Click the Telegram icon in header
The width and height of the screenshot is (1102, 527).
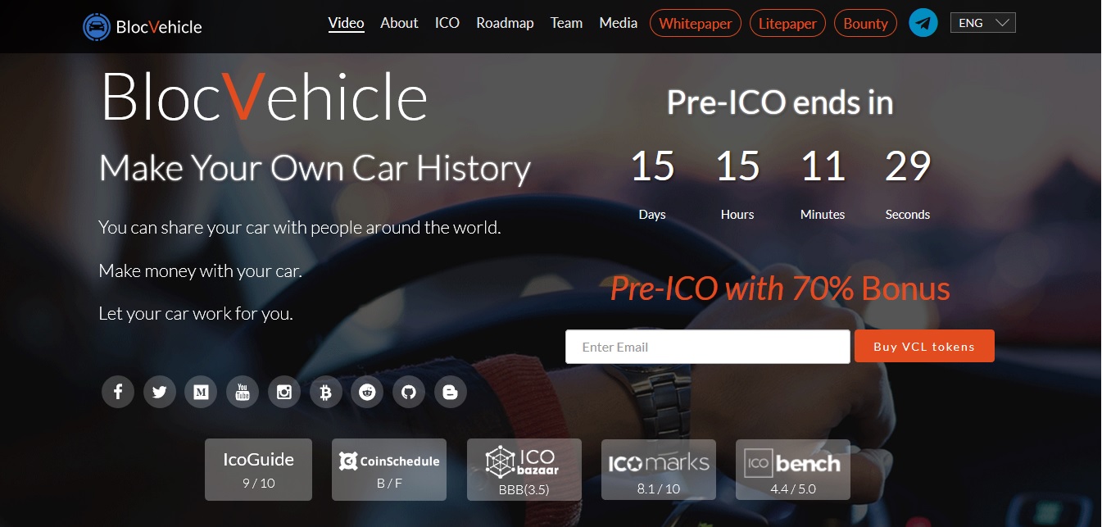pos(923,23)
